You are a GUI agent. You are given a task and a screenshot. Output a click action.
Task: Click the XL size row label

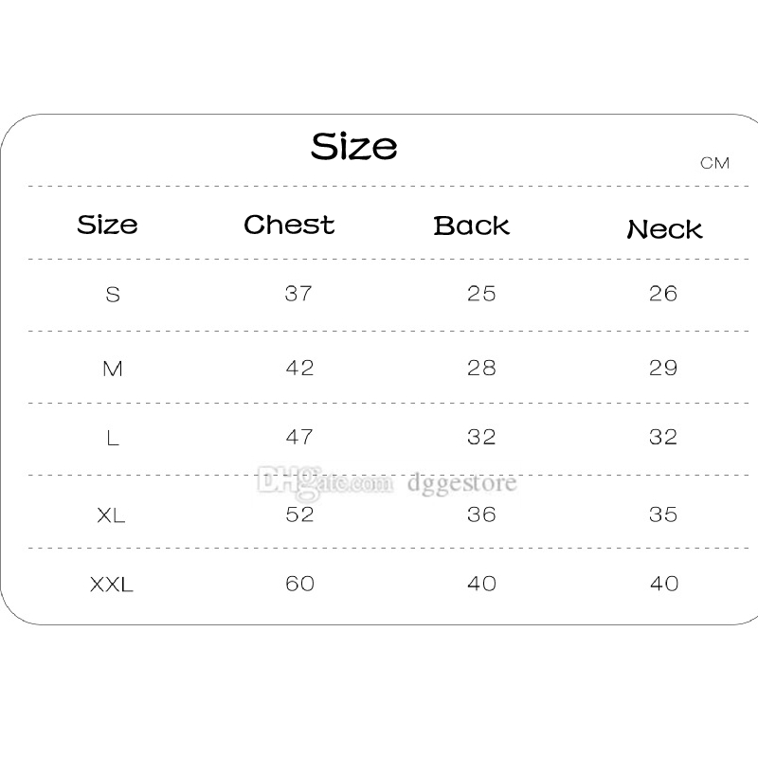111,515
